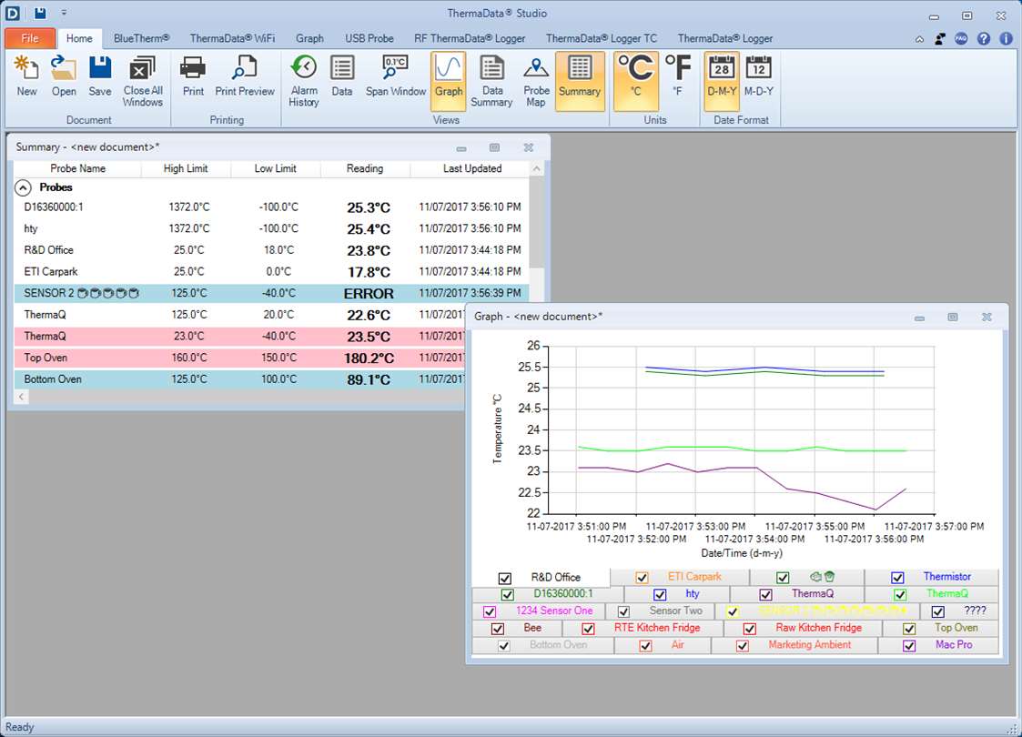The height and width of the screenshot is (737, 1022).
Task: Click the ThermaData D application icon
Action: (13, 13)
